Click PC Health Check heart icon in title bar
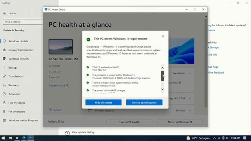251x141 pixels. click(46, 9)
